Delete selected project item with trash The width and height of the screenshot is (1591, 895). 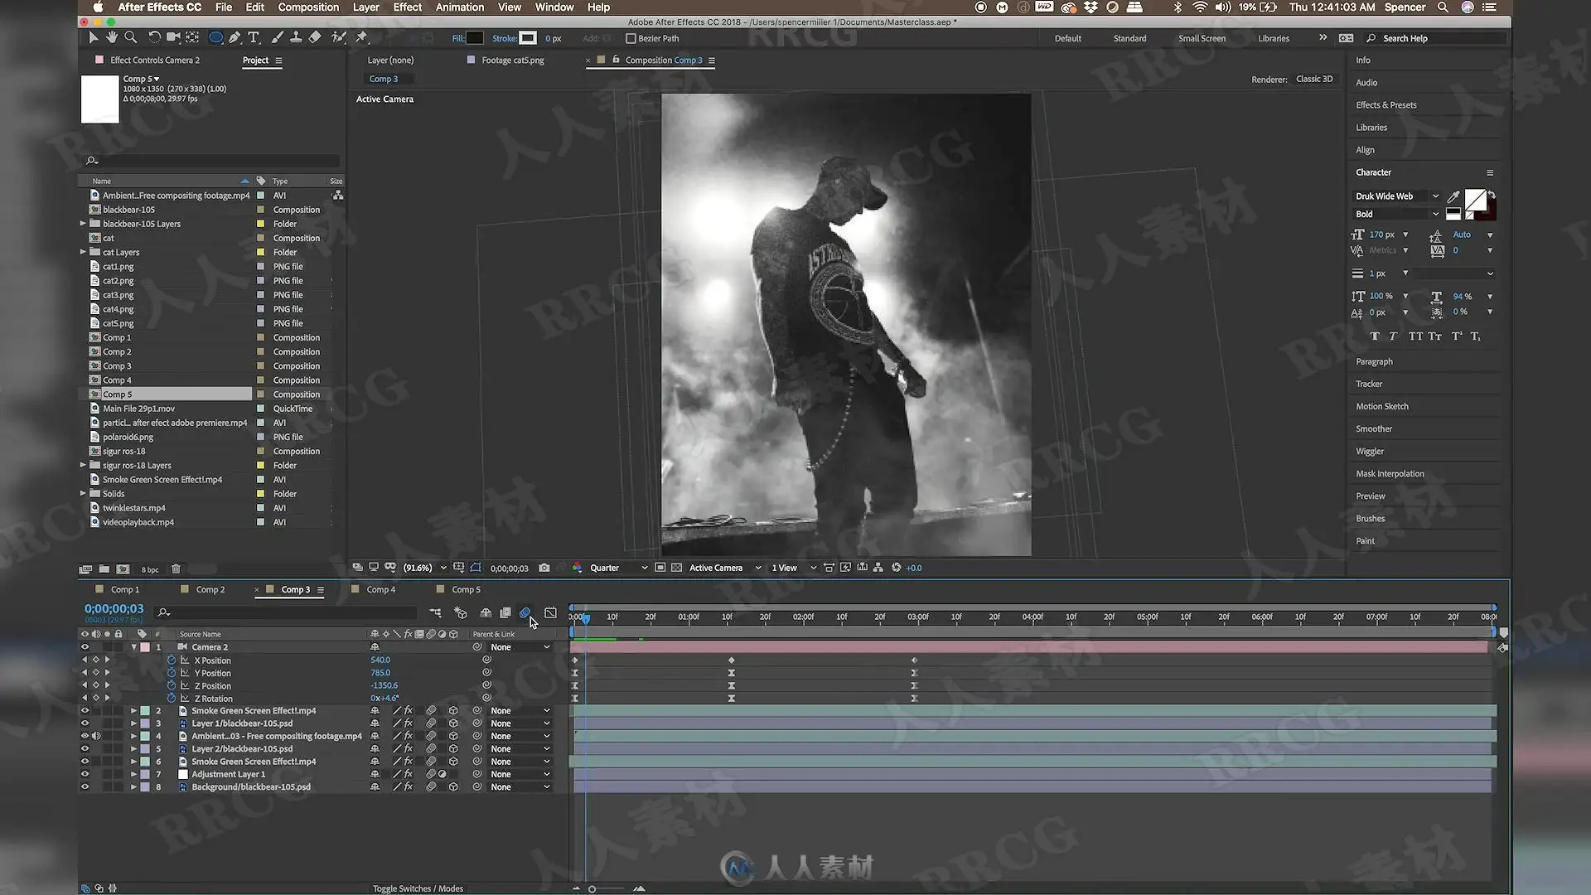click(x=176, y=569)
